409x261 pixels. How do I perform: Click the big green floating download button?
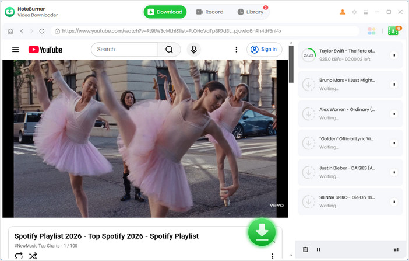point(262,232)
